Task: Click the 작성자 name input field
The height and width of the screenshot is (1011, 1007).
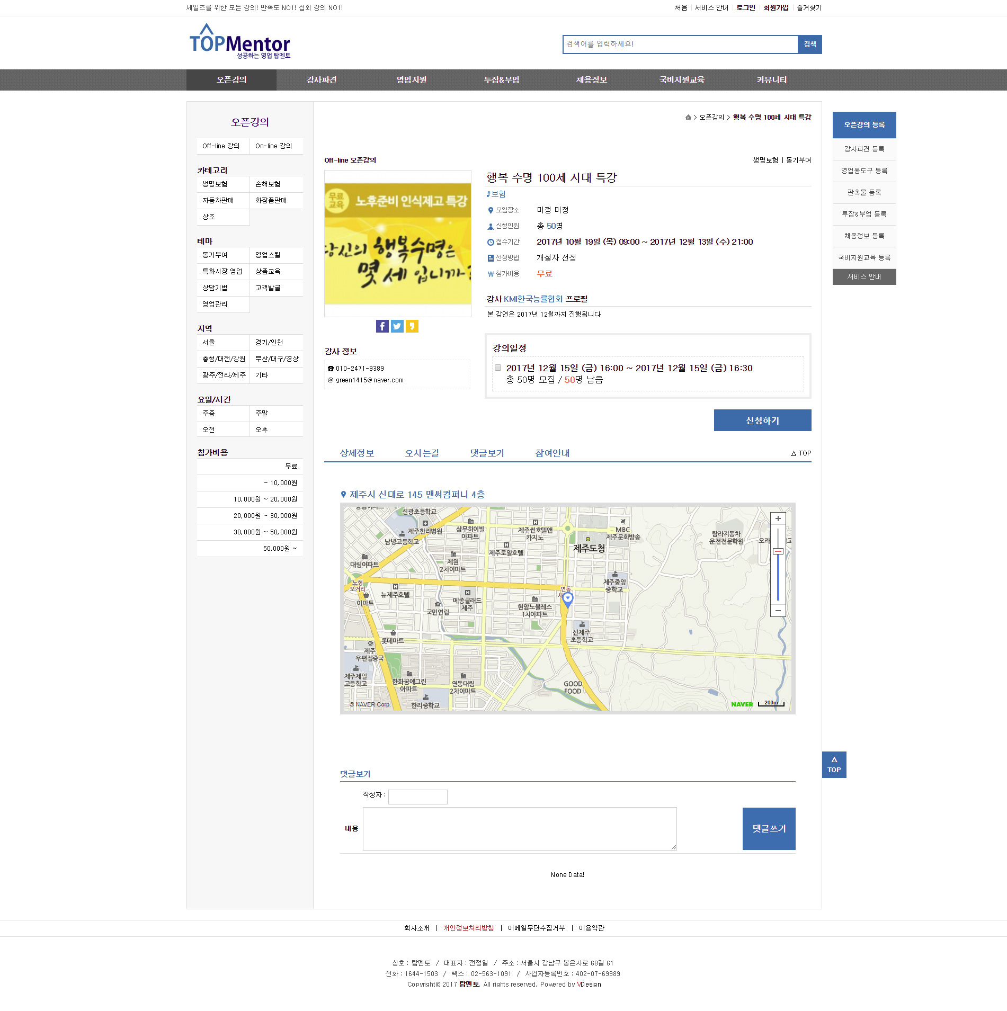Action: point(417,797)
